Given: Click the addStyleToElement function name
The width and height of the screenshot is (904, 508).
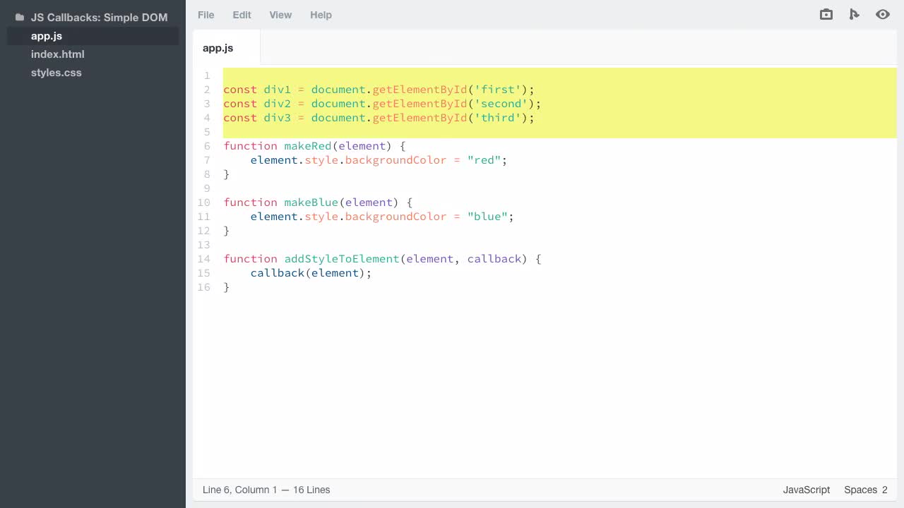Looking at the screenshot, I should point(342,259).
